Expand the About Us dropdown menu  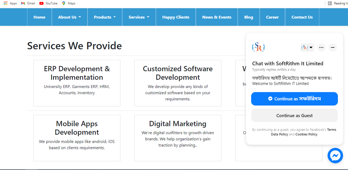70,17
